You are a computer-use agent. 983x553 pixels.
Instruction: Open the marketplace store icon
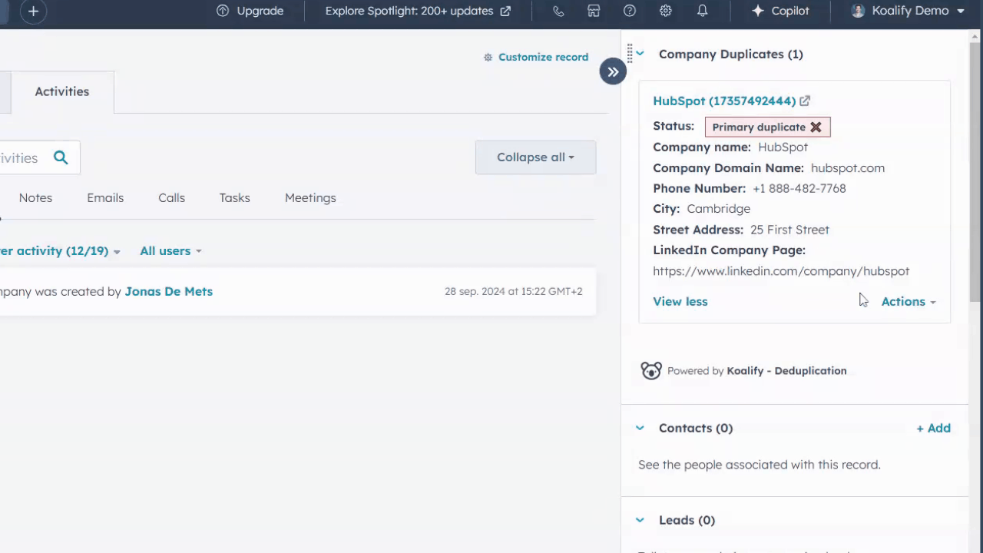(594, 11)
